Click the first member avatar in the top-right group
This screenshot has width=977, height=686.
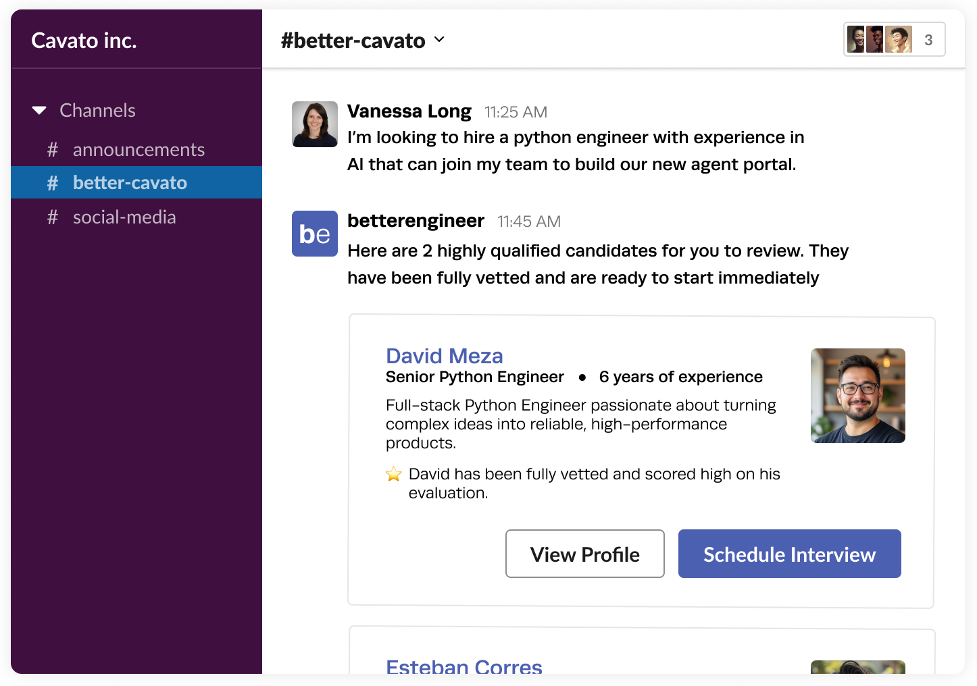(855, 39)
